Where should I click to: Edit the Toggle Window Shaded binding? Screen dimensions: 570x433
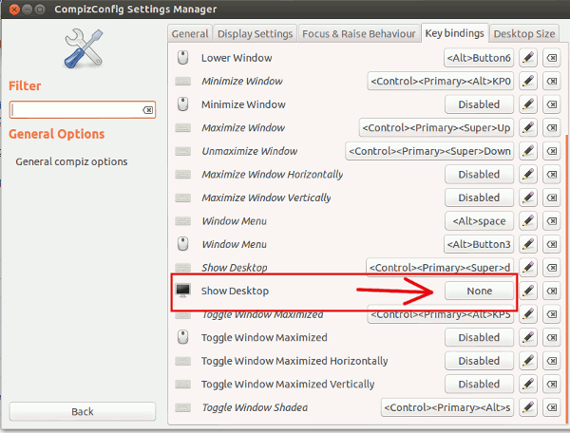tap(528, 407)
